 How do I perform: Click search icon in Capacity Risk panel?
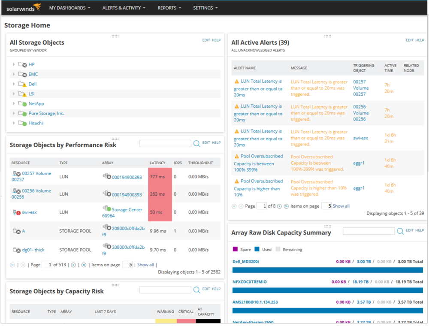click(x=196, y=290)
